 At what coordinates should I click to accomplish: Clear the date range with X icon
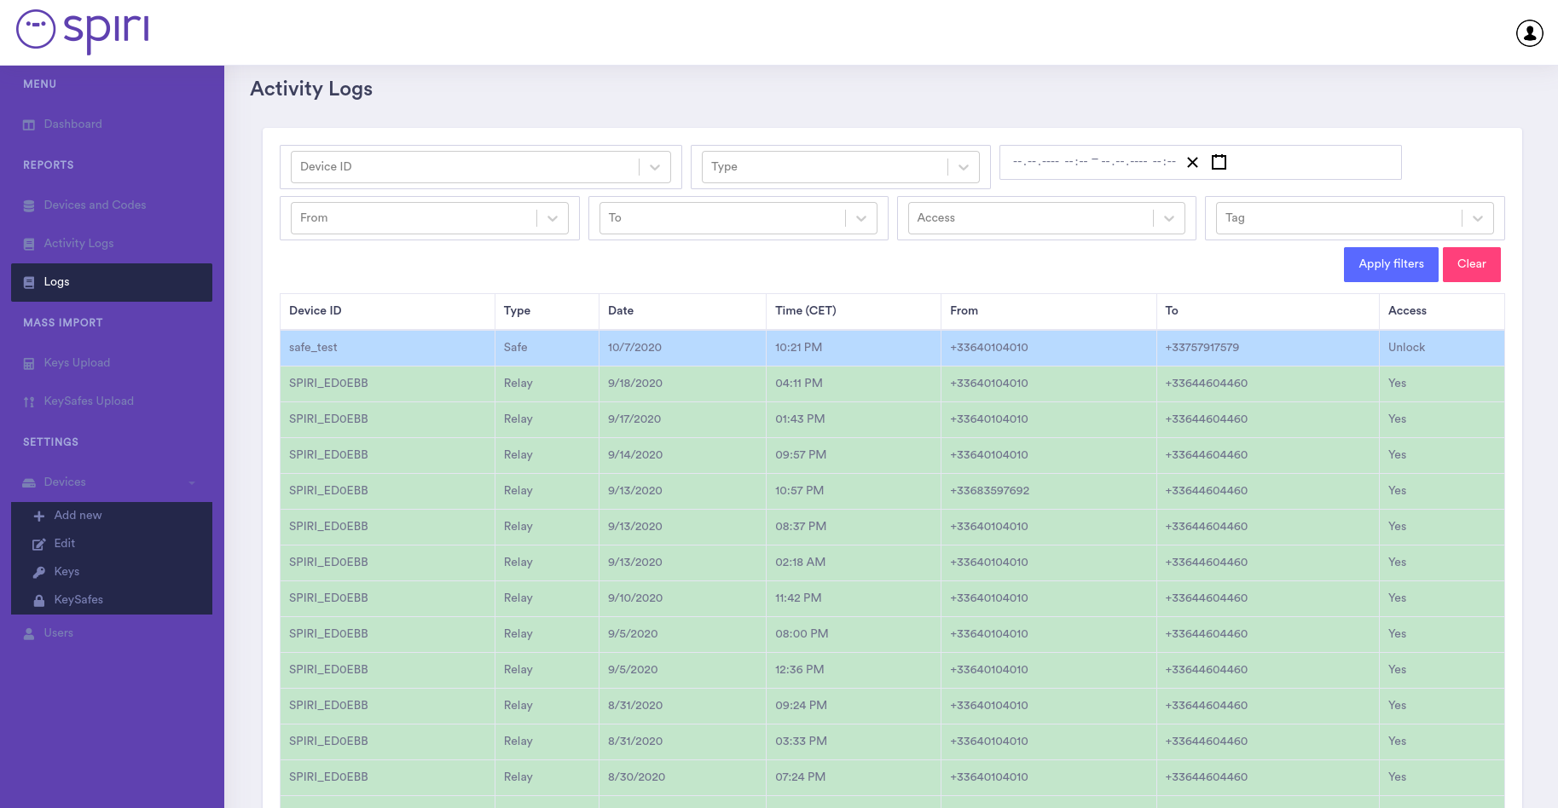(1192, 163)
